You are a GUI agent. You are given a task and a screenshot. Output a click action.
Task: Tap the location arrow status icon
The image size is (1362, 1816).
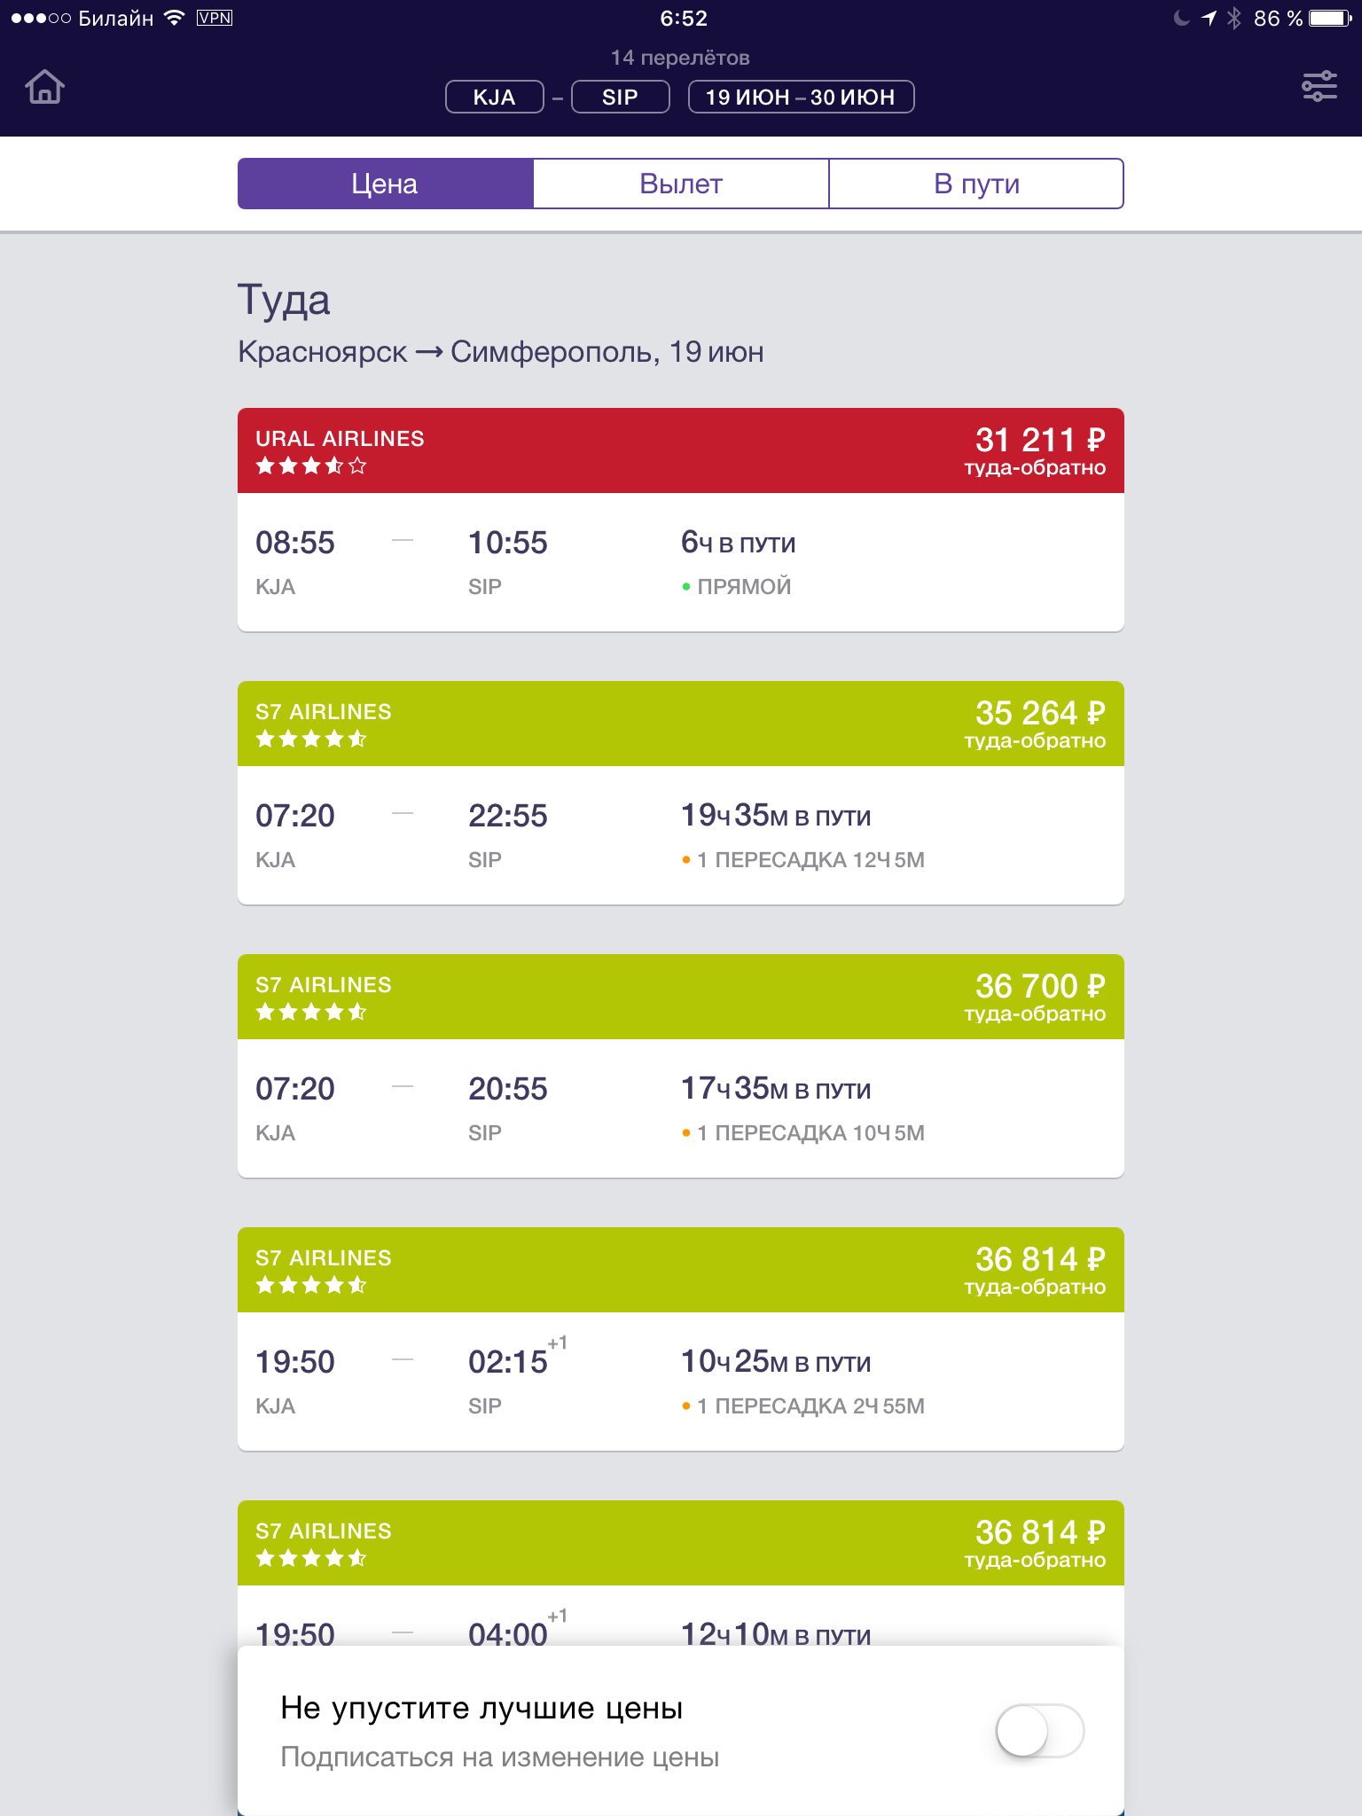click(1209, 18)
